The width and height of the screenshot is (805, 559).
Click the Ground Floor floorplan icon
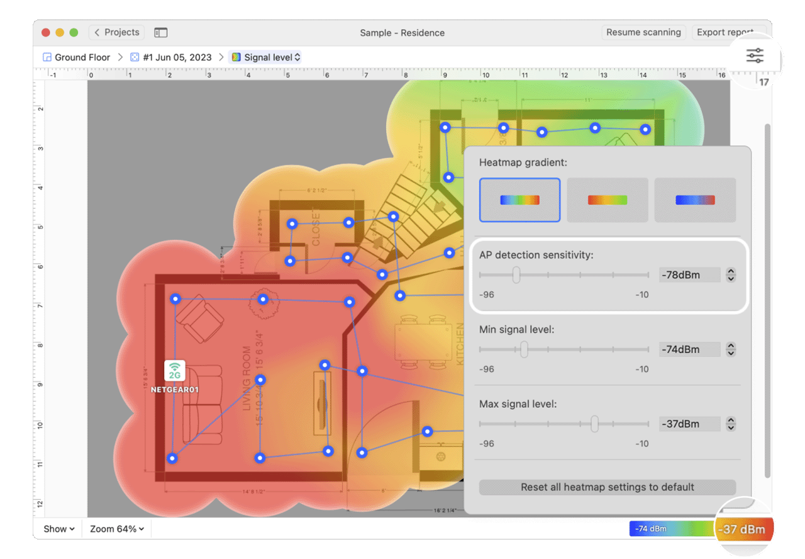[47, 57]
